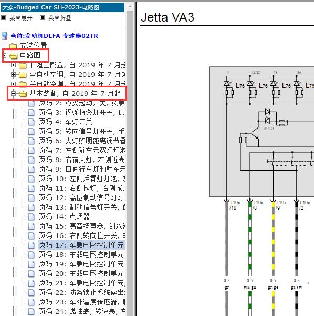Click the list icon beside 菜单折叠

click(x=42, y=18)
